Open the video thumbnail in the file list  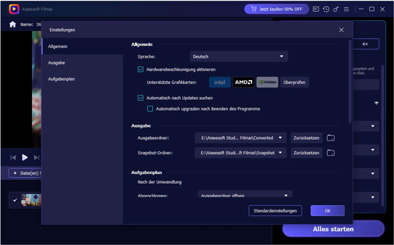(31, 200)
